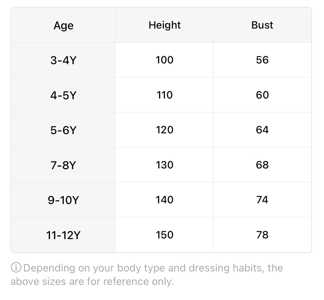
Task: Click the height value 140
Action: [x=165, y=200]
